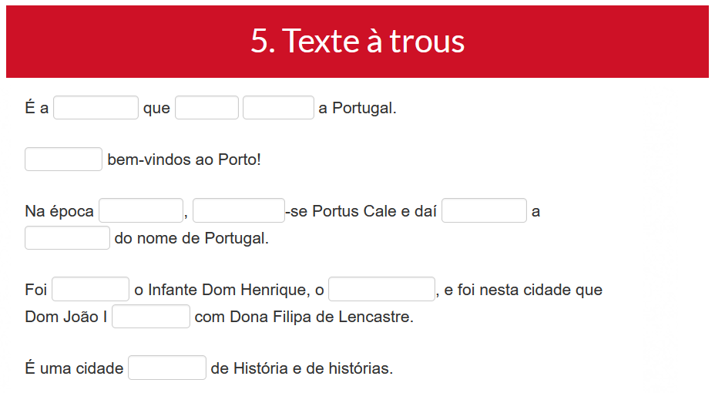The image size is (715, 393).
Task: Focus the blank before 'do nome de Portugal'
Action: coord(68,237)
